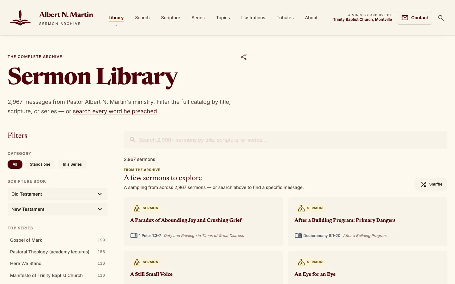Click the church icon on the A Still Small Voice card
This screenshot has width=455, height=284.
point(137,262)
